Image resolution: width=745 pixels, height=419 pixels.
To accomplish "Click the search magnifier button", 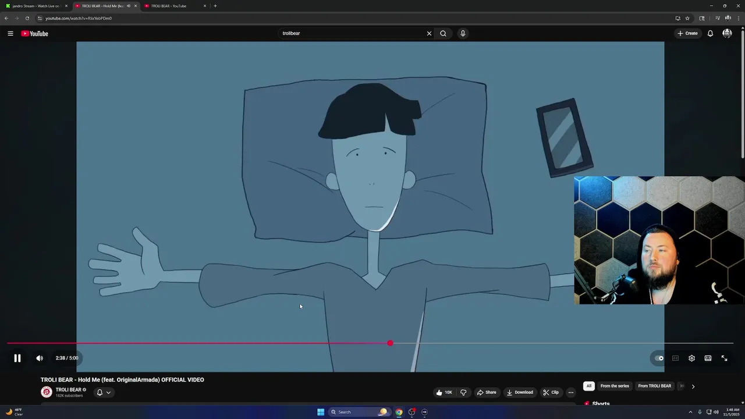I will click(x=443, y=33).
